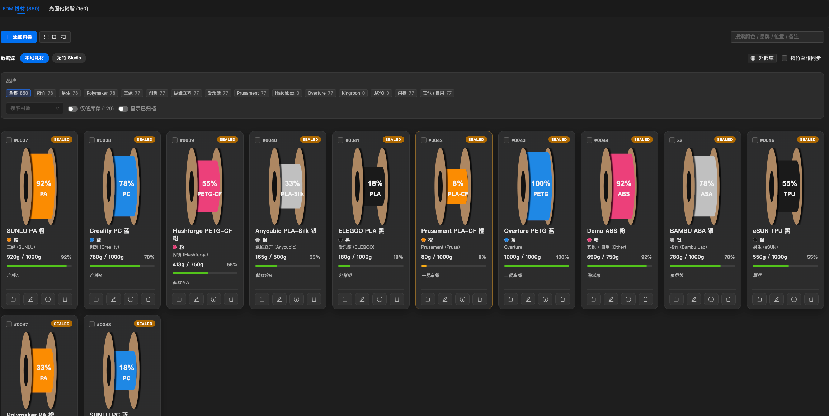Open info icon on card #0037
829x416 pixels.
(48, 299)
